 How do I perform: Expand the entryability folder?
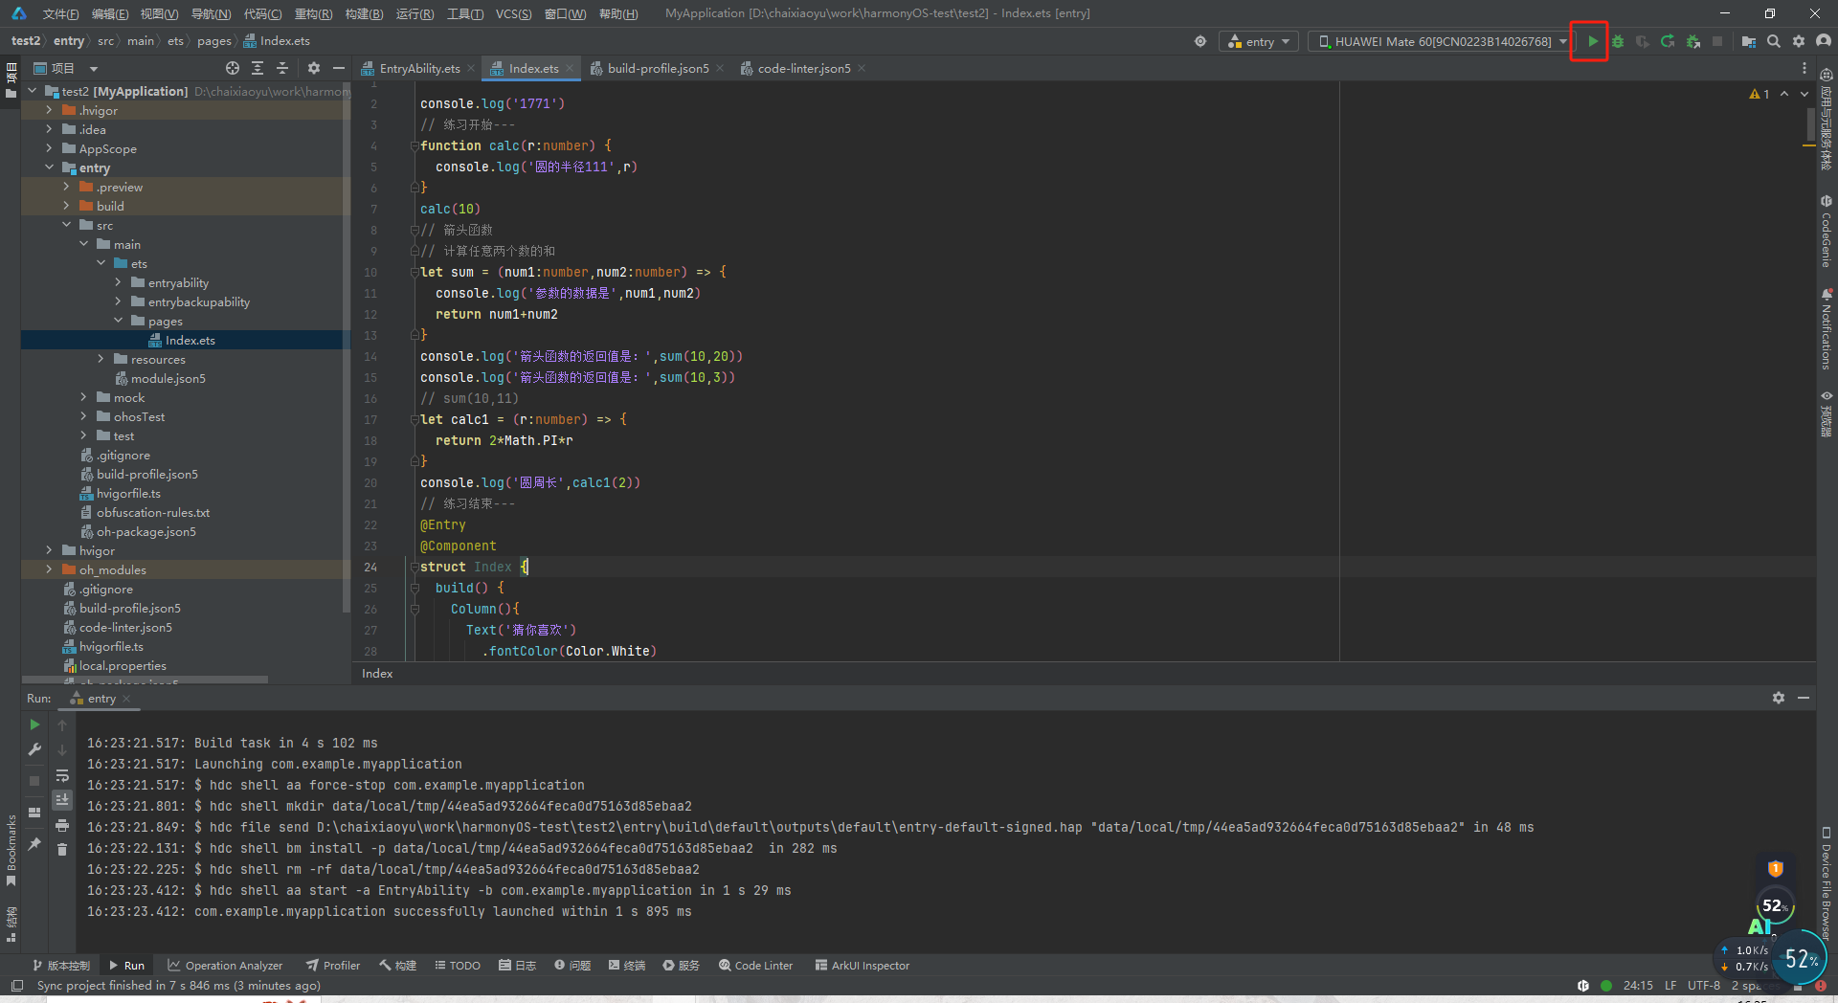coord(118,282)
